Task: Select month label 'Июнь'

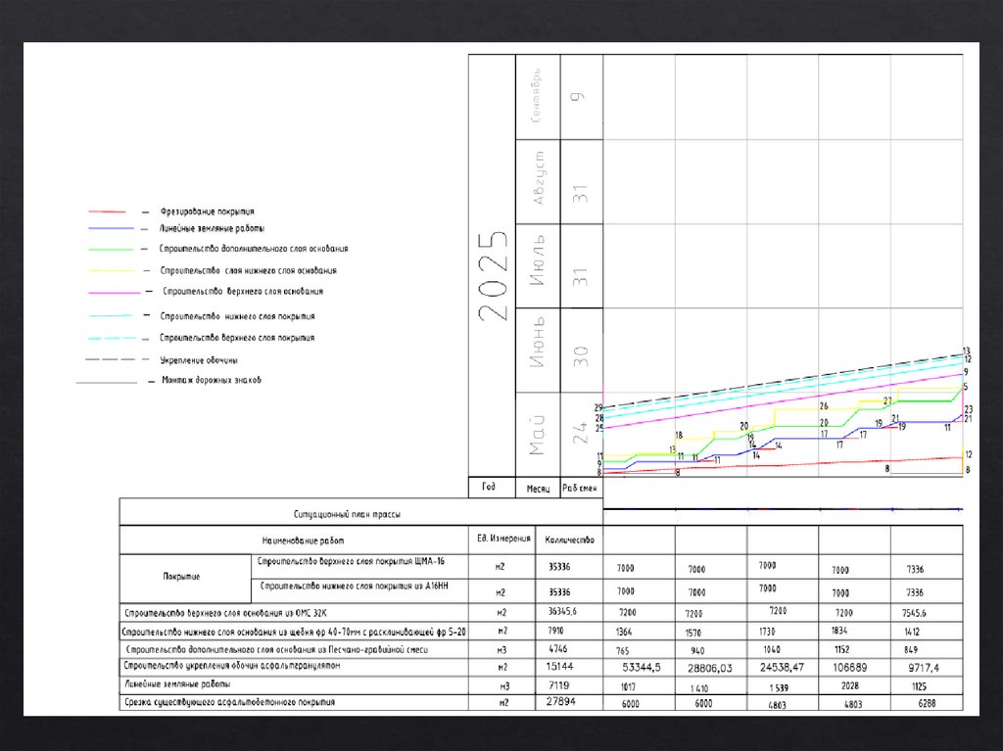Action: pos(538,343)
